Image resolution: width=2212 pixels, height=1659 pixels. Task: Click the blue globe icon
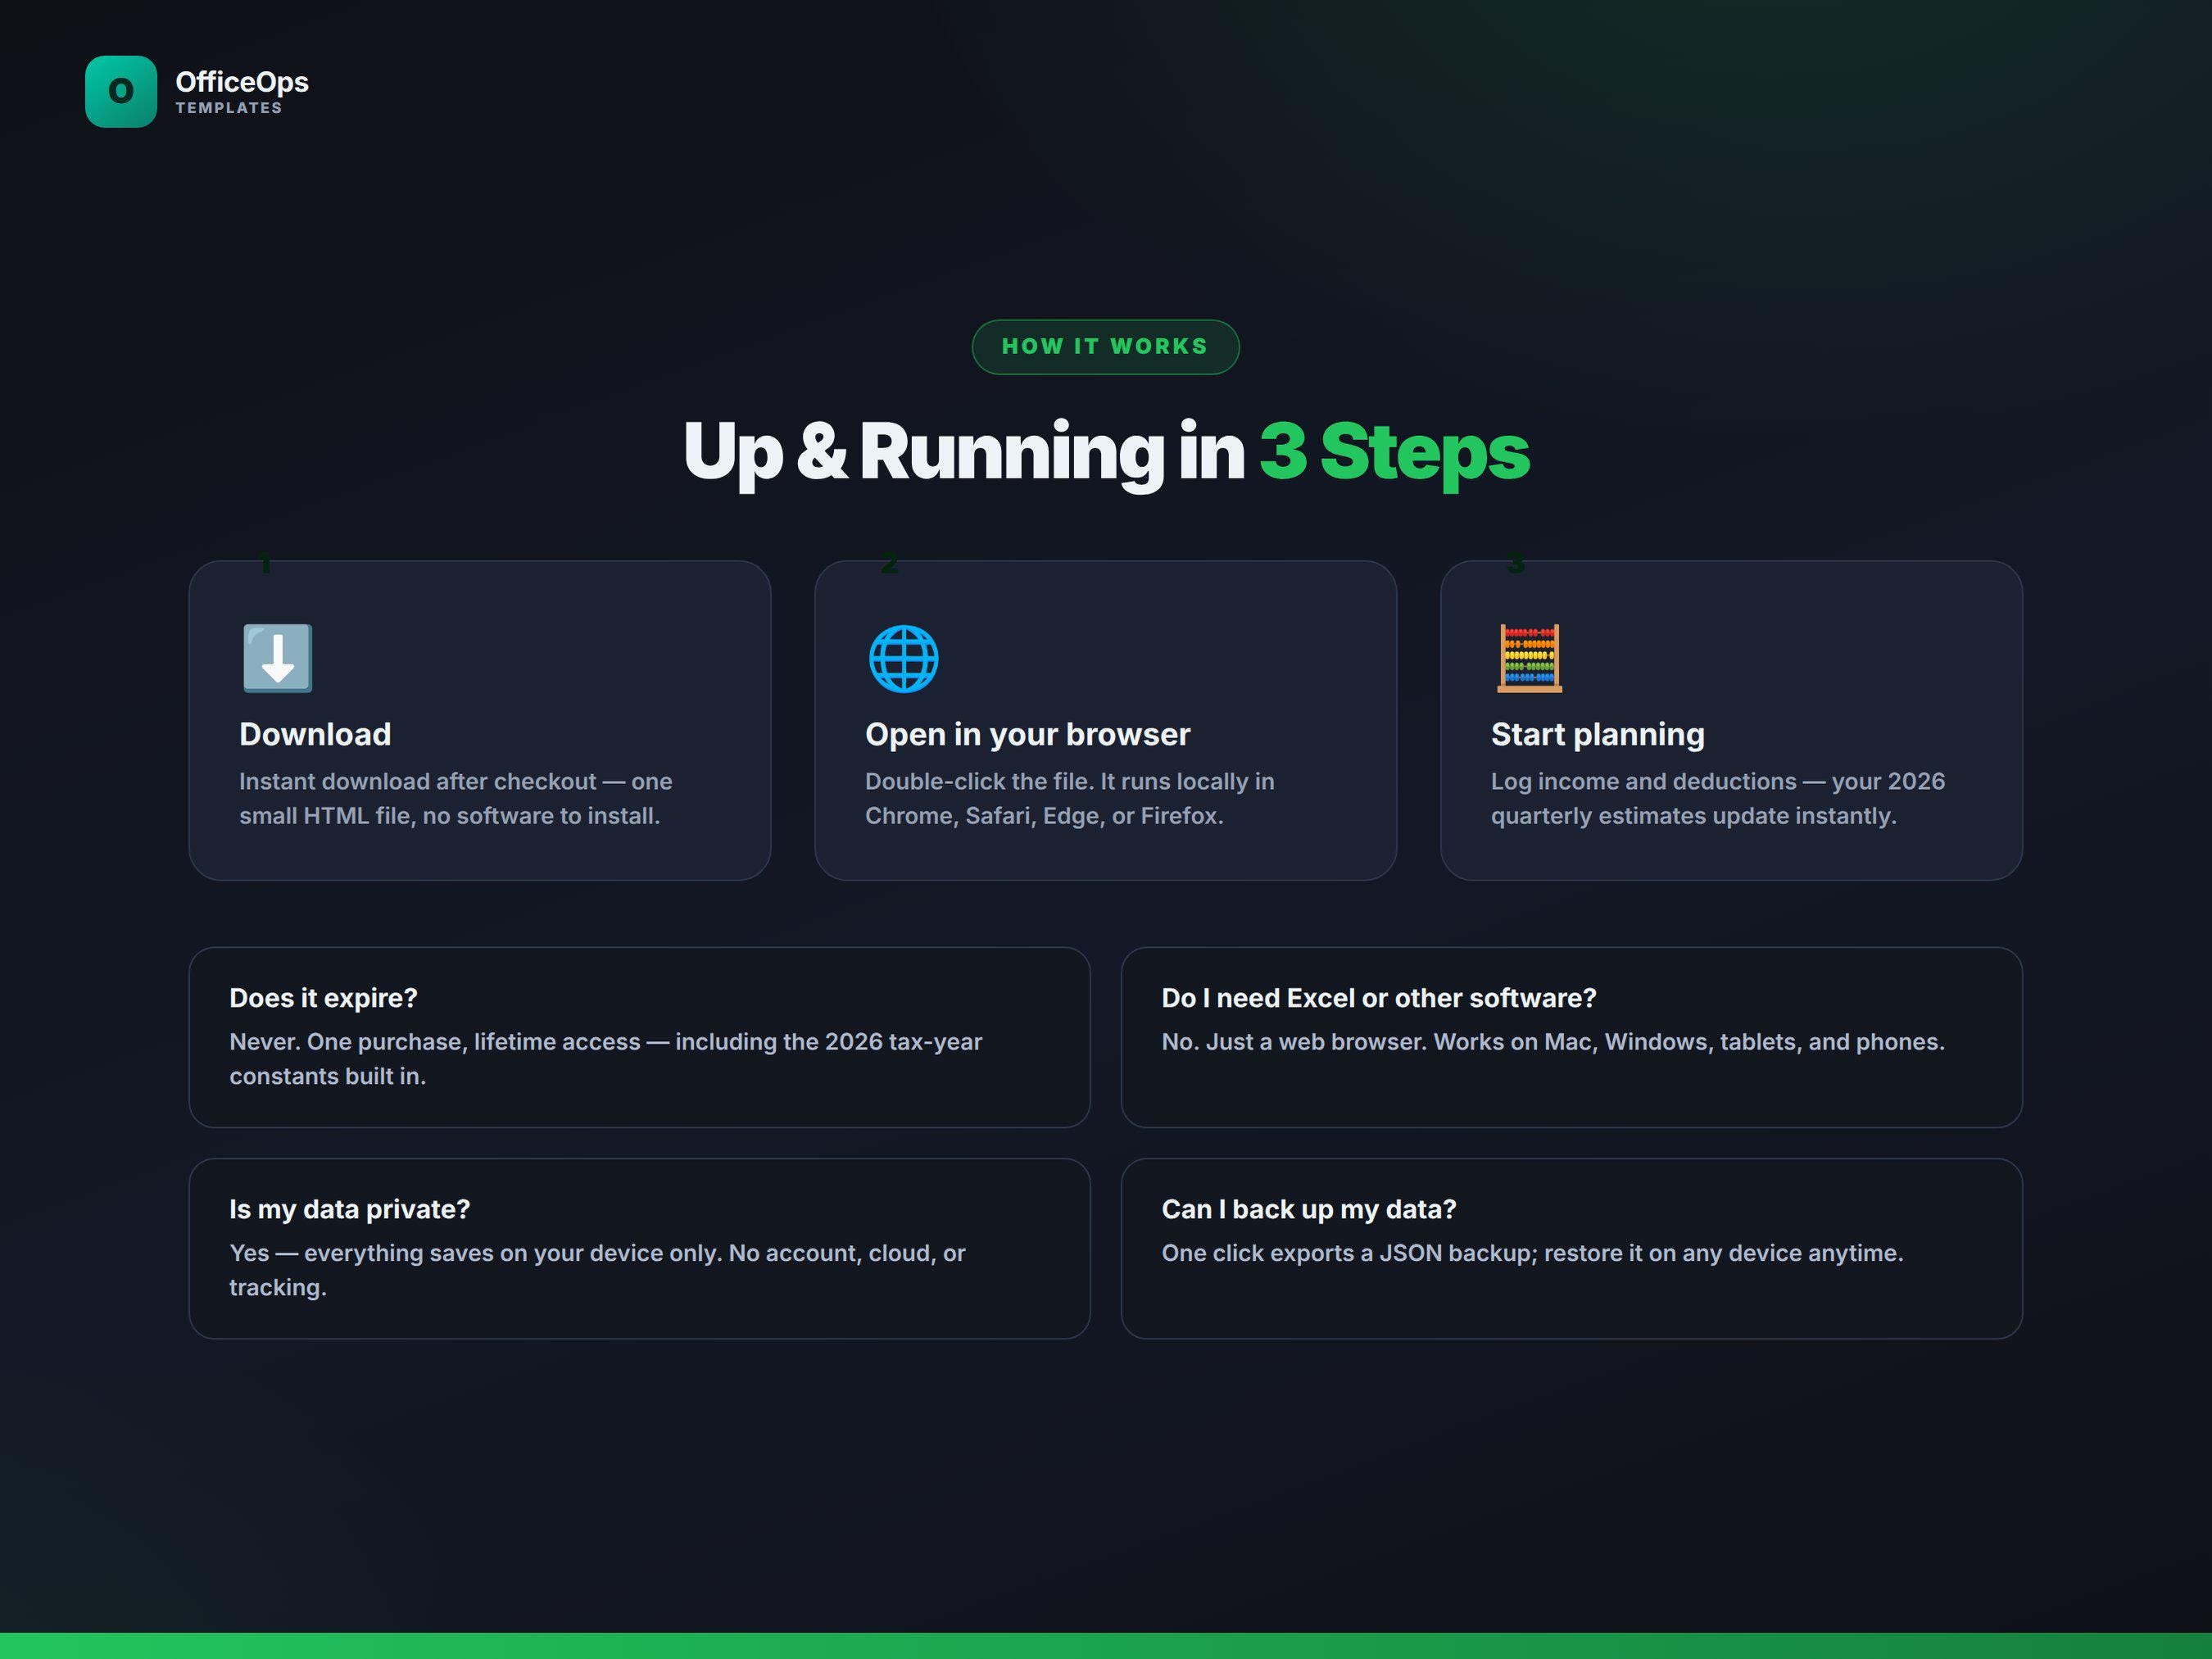(x=903, y=658)
